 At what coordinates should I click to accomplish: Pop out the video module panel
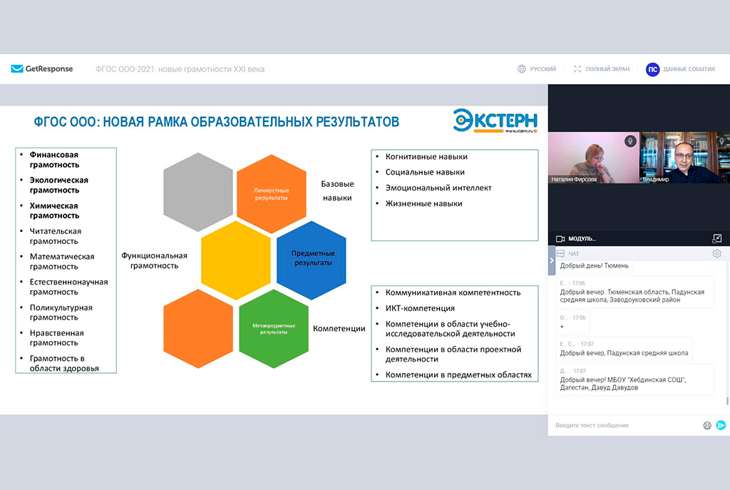(716, 238)
